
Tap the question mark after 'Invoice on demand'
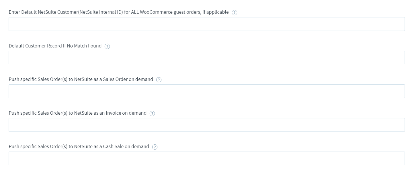click(152, 114)
